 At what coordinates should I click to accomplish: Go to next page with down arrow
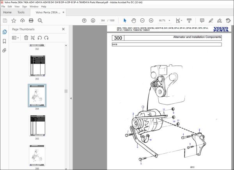93,20
